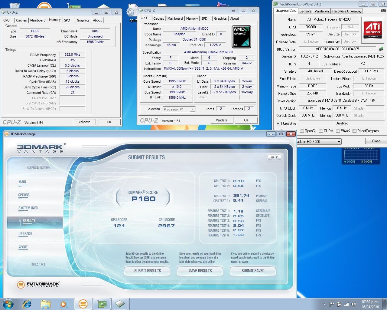Click the BIOS version save chip icon
387x310 pixels.
coord(381,49)
